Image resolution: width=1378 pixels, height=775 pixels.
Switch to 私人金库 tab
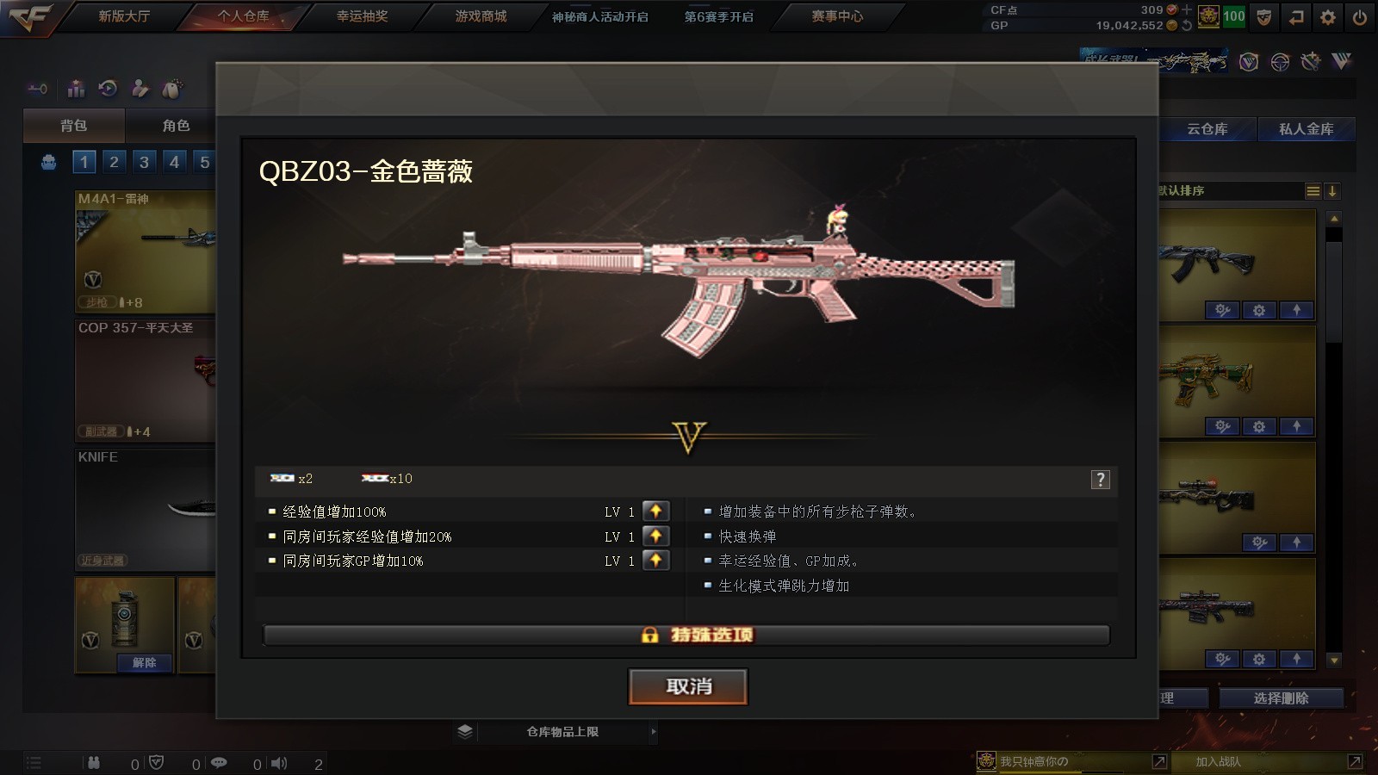click(1306, 129)
